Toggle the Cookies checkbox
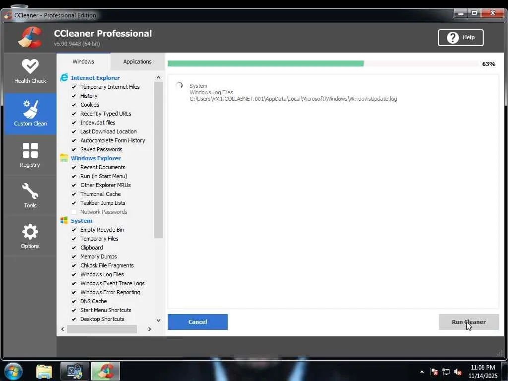Screen dimensions: 508x381 click(74, 105)
